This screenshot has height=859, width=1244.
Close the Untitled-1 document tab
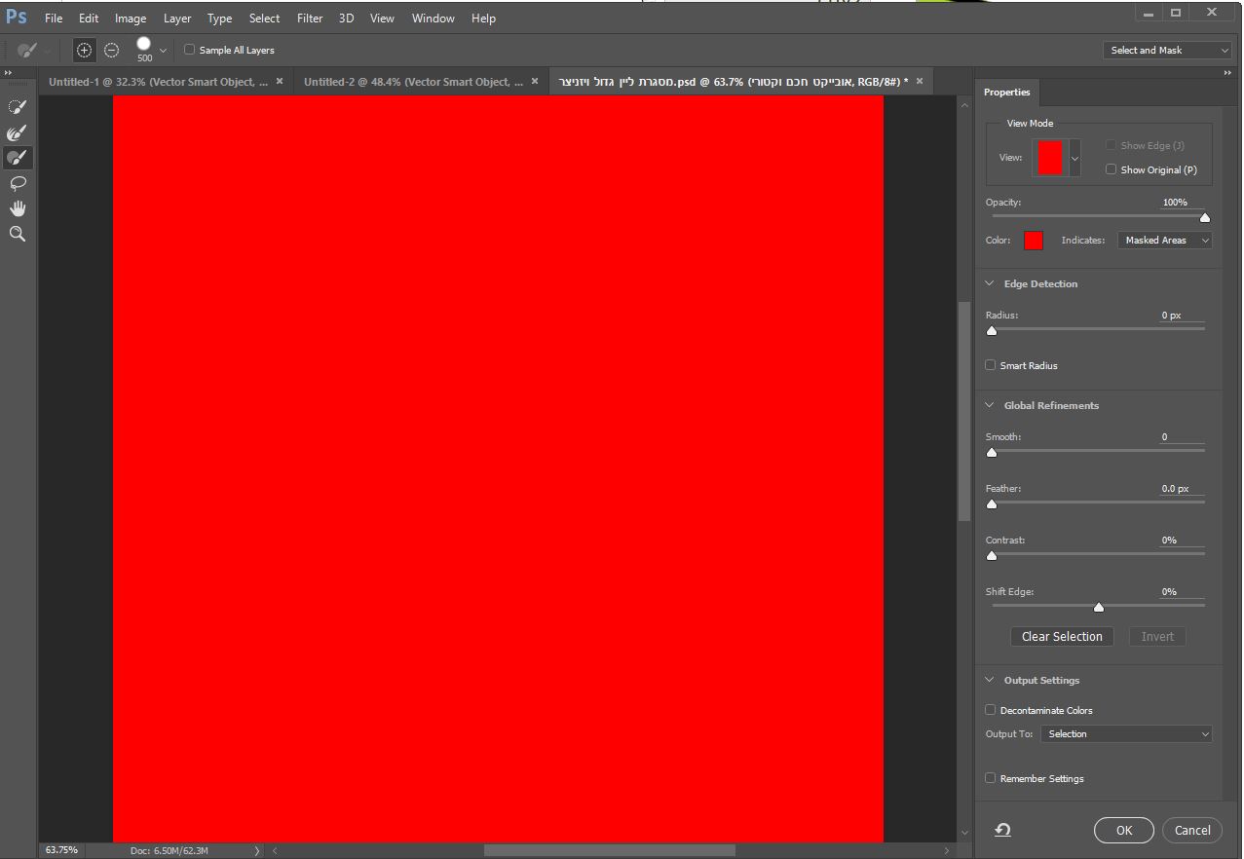click(x=280, y=82)
